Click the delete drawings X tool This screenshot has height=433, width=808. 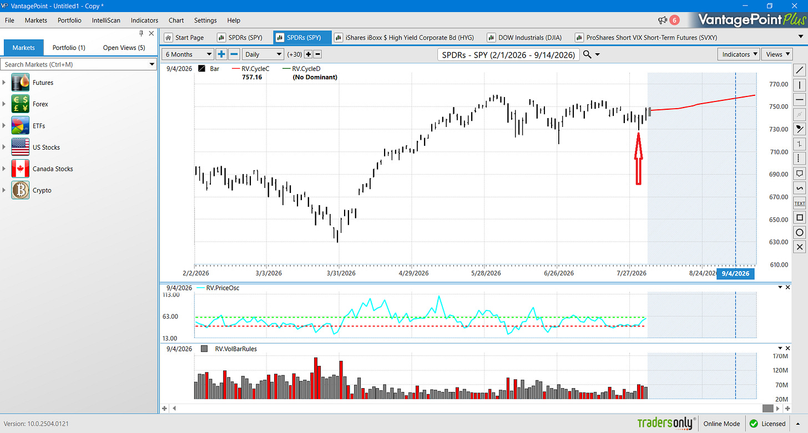[800, 247]
